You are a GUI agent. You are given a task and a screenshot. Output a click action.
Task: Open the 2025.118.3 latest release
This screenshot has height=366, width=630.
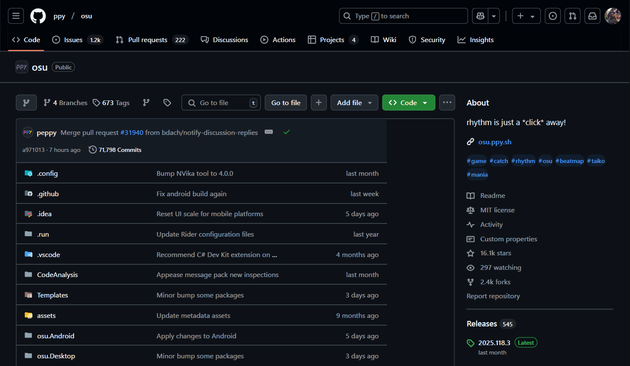pos(494,343)
